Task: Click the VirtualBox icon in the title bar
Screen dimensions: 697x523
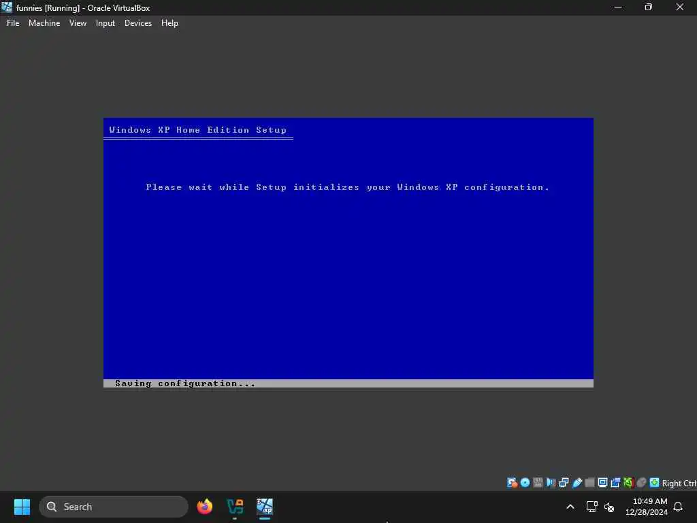Action: coord(7,7)
